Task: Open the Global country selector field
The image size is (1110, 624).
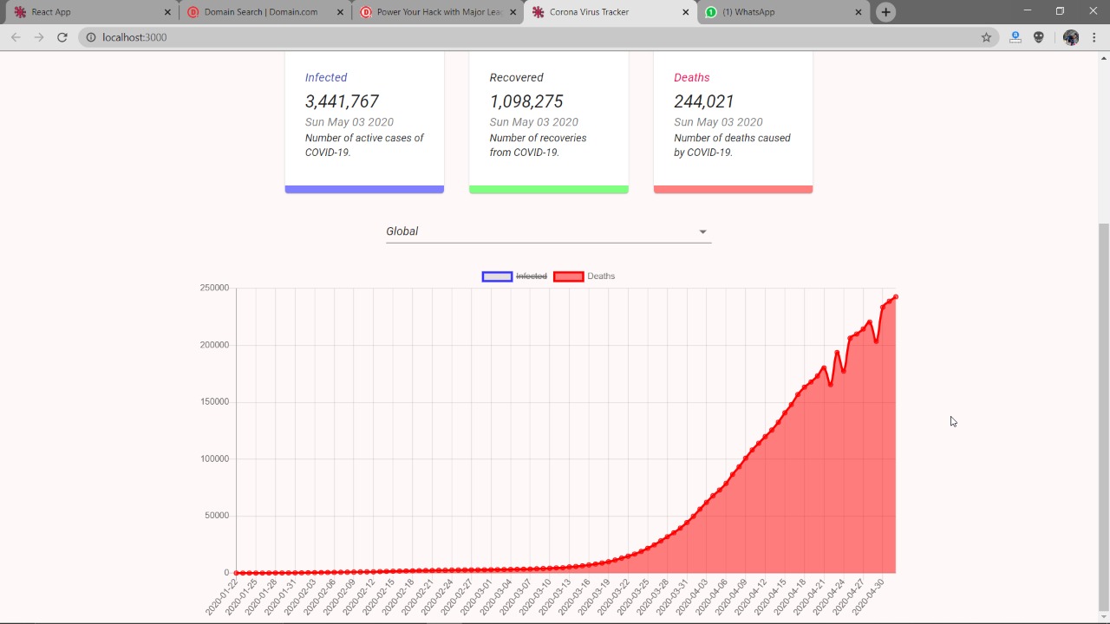Action: click(x=548, y=231)
